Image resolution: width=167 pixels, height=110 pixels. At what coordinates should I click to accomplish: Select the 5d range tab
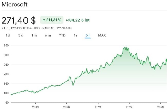[x=21, y=35]
